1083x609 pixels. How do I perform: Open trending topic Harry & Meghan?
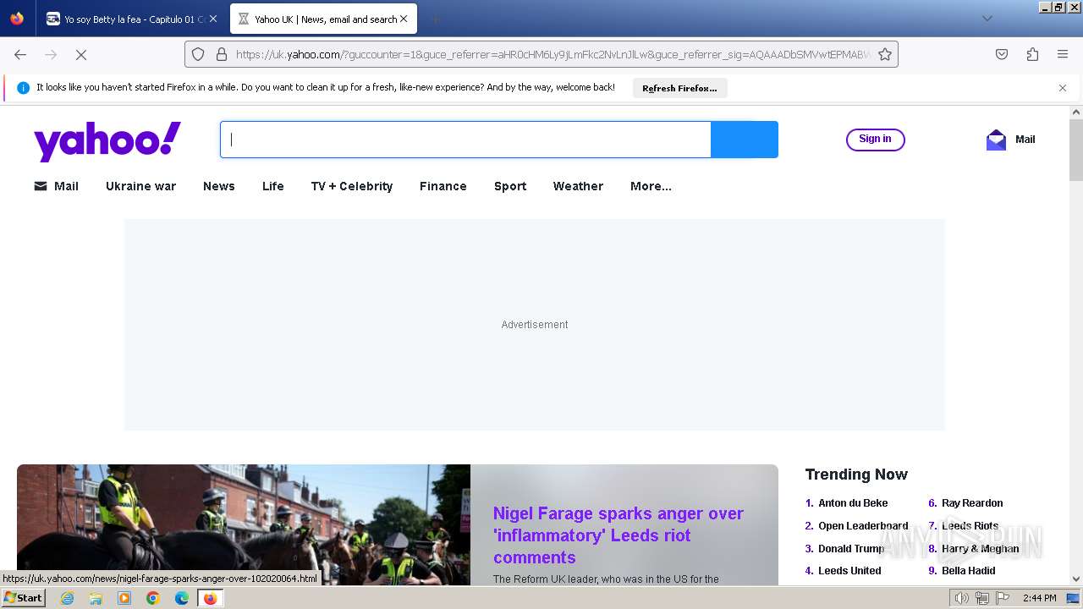pos(980,549)
